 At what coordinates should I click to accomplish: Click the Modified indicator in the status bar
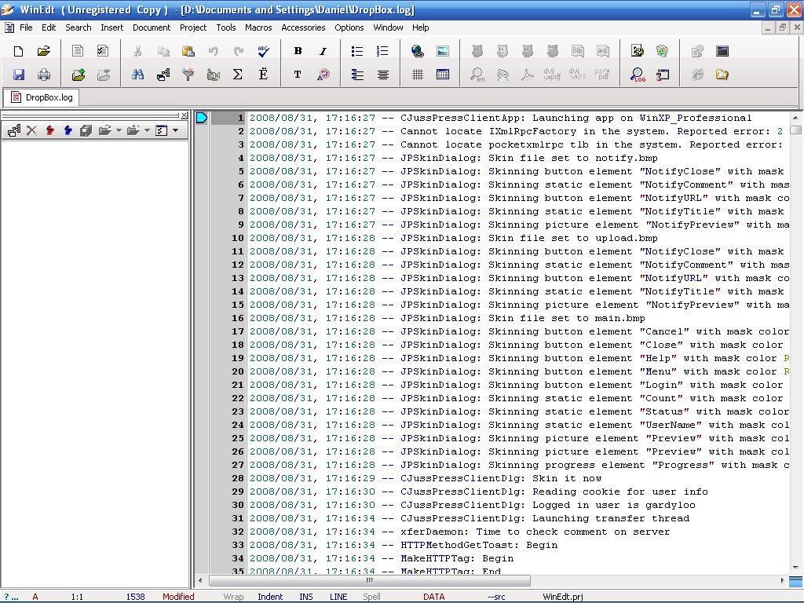tap(178, 597)
